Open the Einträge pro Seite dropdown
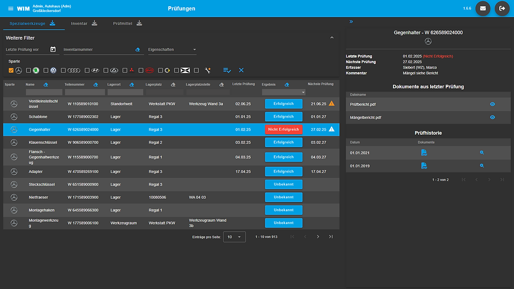 click(x=234, y=237)
